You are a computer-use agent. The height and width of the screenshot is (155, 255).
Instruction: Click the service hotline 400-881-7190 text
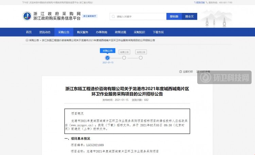point(226,2)
